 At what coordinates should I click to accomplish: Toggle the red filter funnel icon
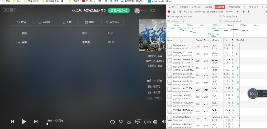pyautogui.click(x=180, y=12)
